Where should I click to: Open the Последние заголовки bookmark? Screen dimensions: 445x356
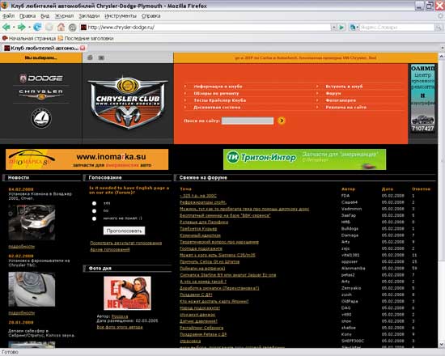[86, 38]
